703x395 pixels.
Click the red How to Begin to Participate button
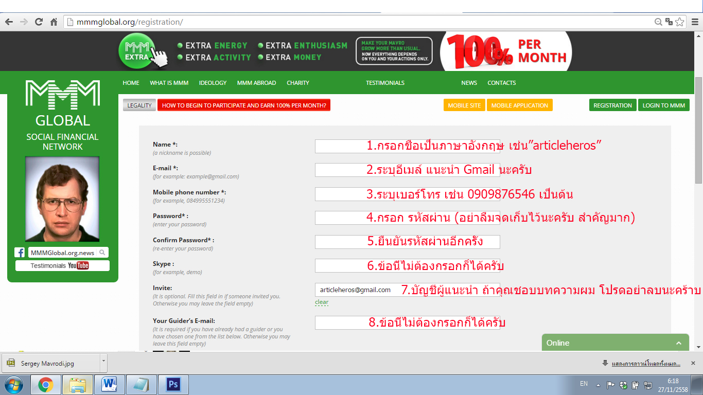tap(244, 105)
